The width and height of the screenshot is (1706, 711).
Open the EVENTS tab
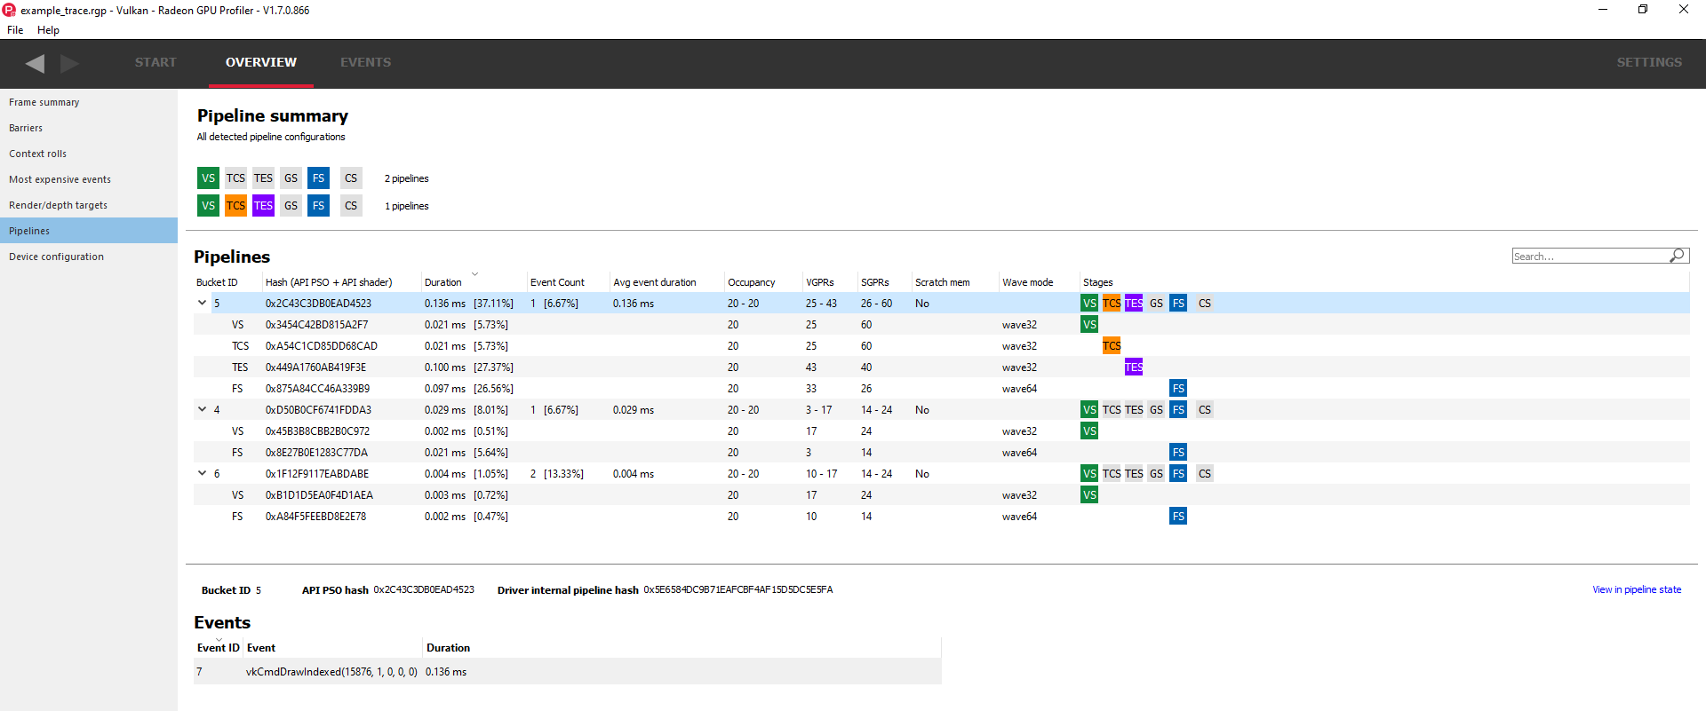coord(365,62)
